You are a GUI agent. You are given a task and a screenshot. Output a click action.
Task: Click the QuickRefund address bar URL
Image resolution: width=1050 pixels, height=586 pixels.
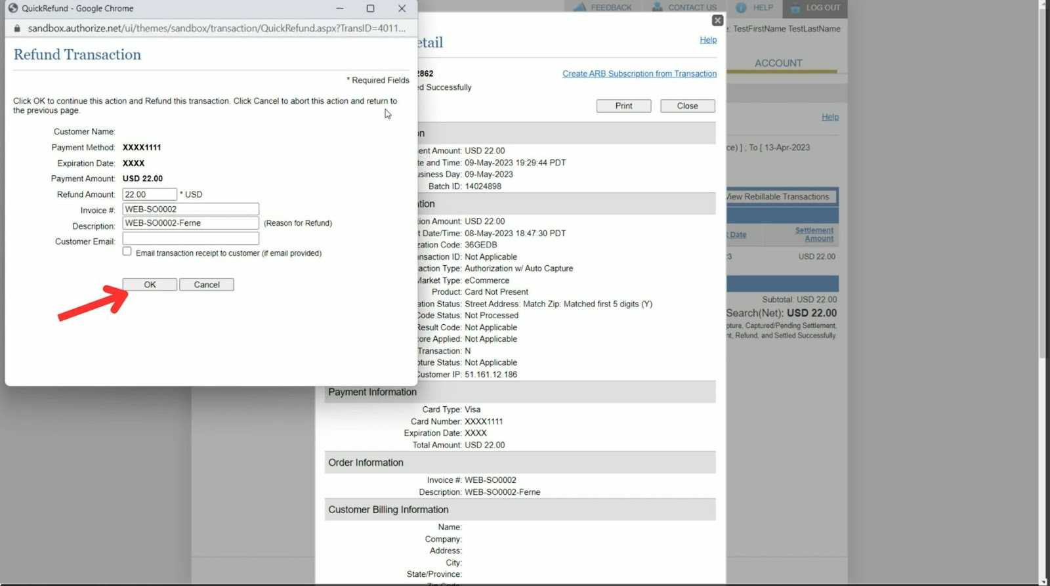[217, 28]
